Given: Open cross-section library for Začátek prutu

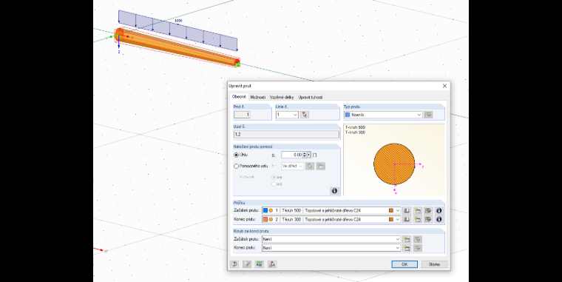Looking at the screenshot, I should [x=407, y=211].
